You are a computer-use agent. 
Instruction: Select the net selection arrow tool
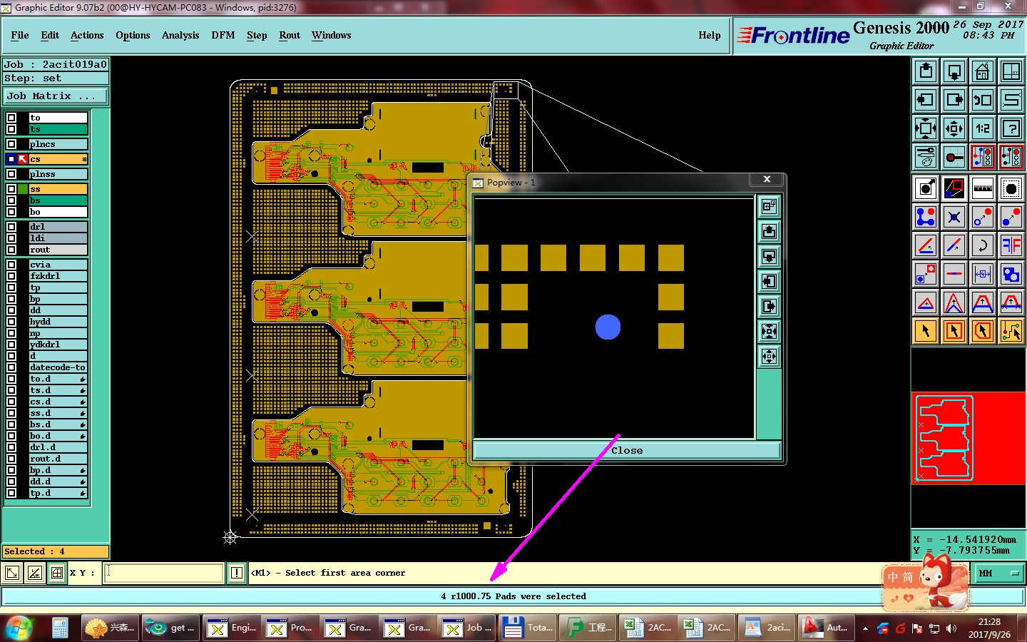point(1011,331)
